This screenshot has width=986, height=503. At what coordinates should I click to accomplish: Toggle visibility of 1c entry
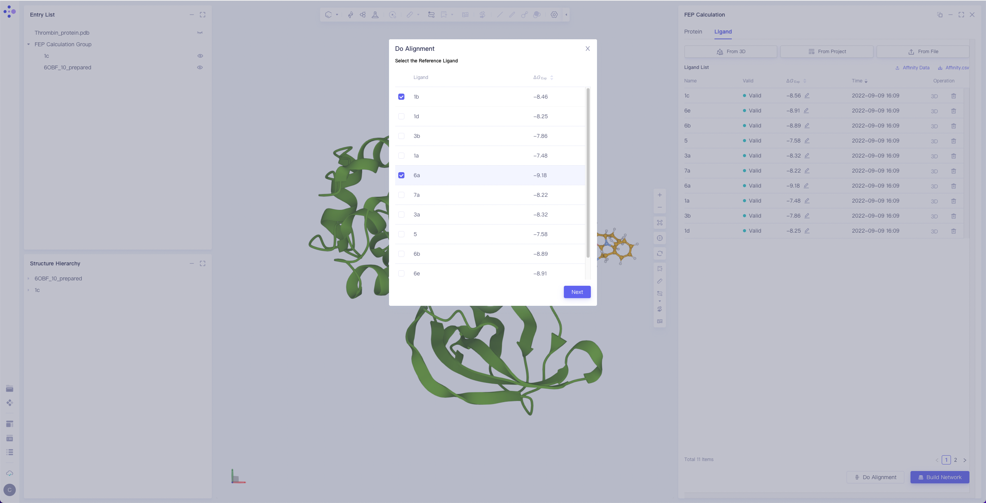pos(200,56)
